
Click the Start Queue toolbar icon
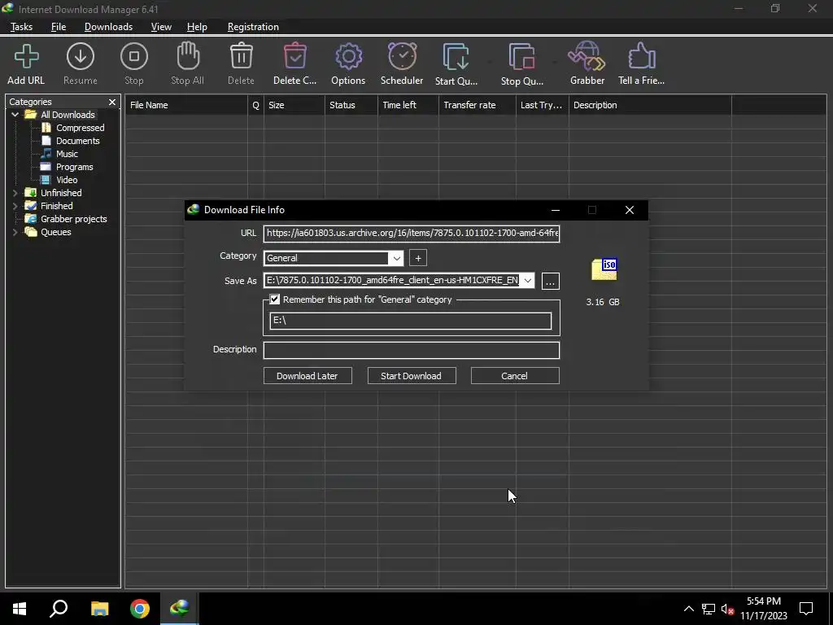coord(456,56)
